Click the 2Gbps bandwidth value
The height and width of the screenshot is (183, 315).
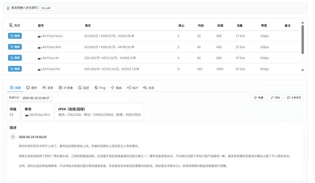[264, 58]
